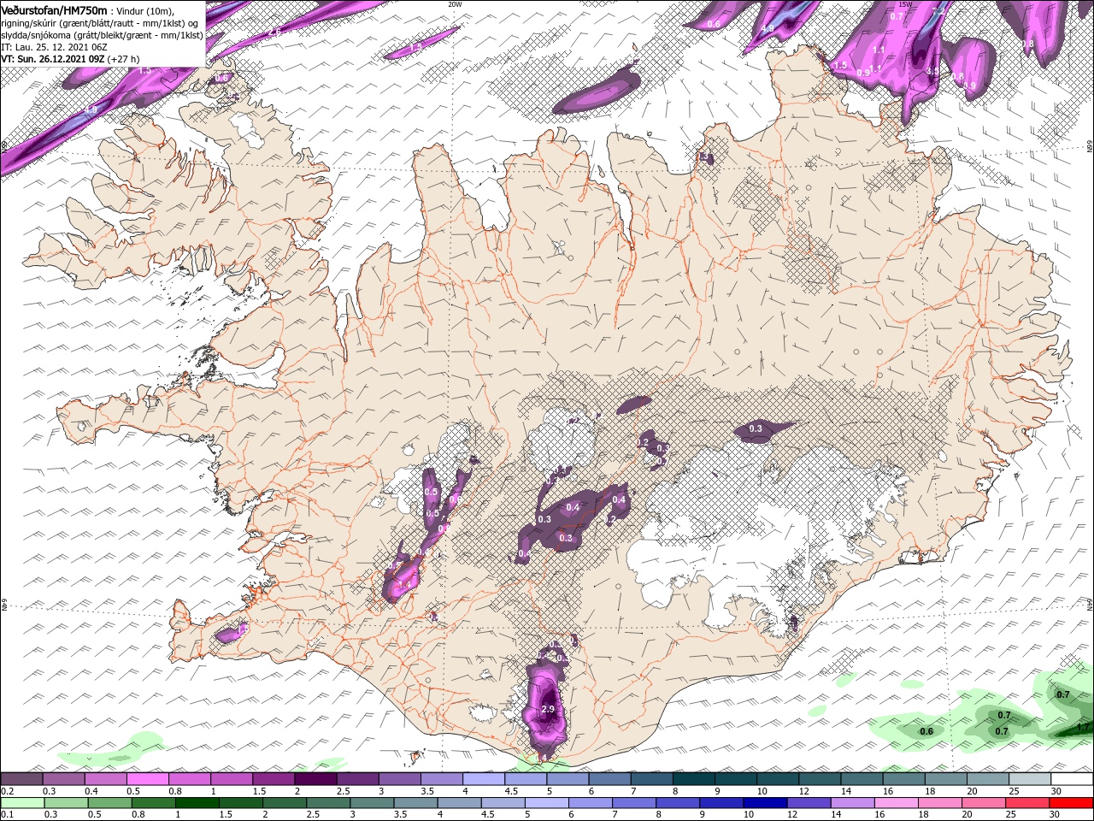
Task: Click the upper-scale swatch labeled 1.5
Action: pos(273,779)
